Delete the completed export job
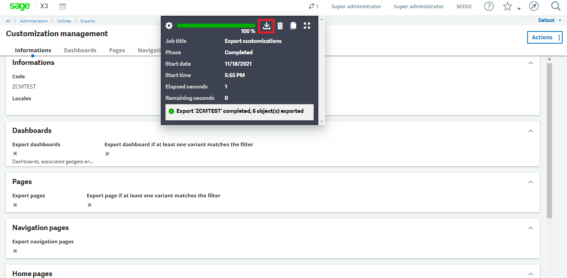 click(x=280, y=25)
